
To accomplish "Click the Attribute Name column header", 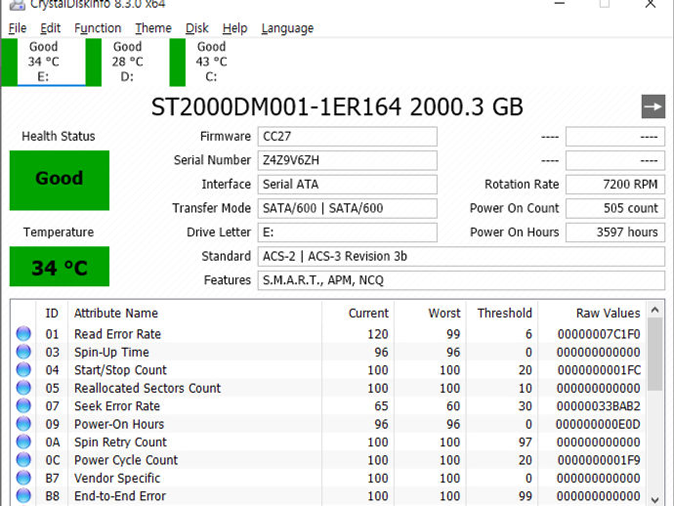I will coord(194,313).
